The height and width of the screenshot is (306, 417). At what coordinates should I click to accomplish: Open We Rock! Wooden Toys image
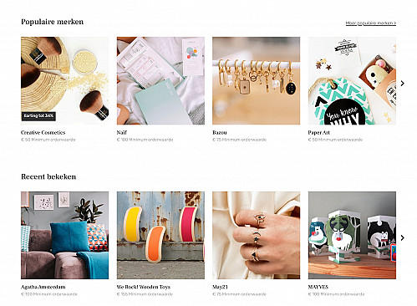(160, 235)
